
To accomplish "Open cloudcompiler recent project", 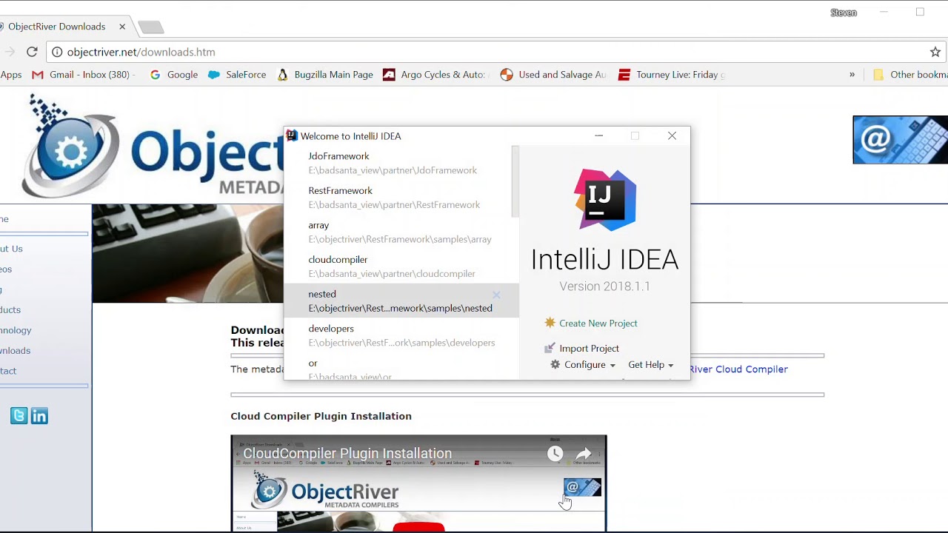I will (398, 266).
